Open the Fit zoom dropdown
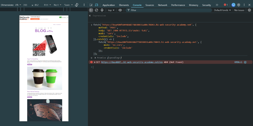 tap(47, 5)
